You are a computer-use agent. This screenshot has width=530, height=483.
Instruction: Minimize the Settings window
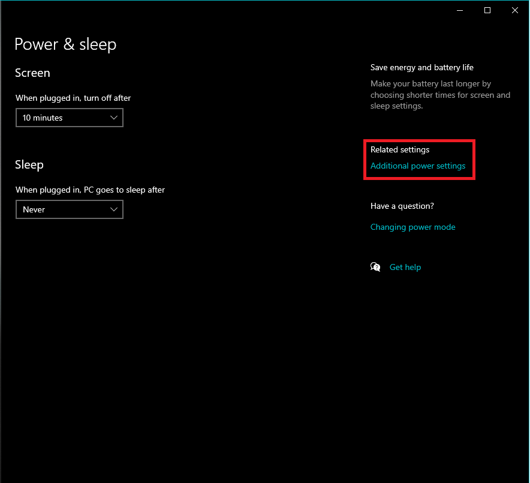(x=460, y=10)
